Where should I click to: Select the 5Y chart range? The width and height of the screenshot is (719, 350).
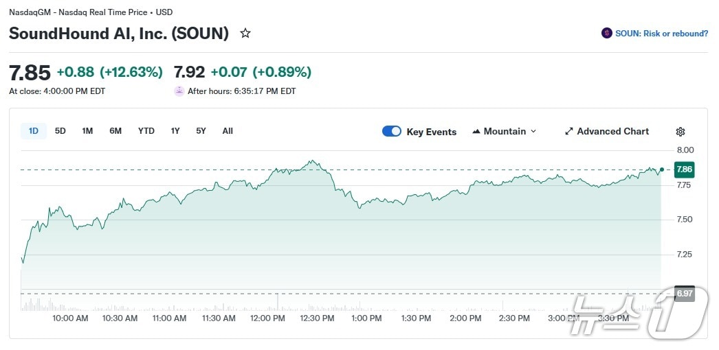click(x=201, y=130)
